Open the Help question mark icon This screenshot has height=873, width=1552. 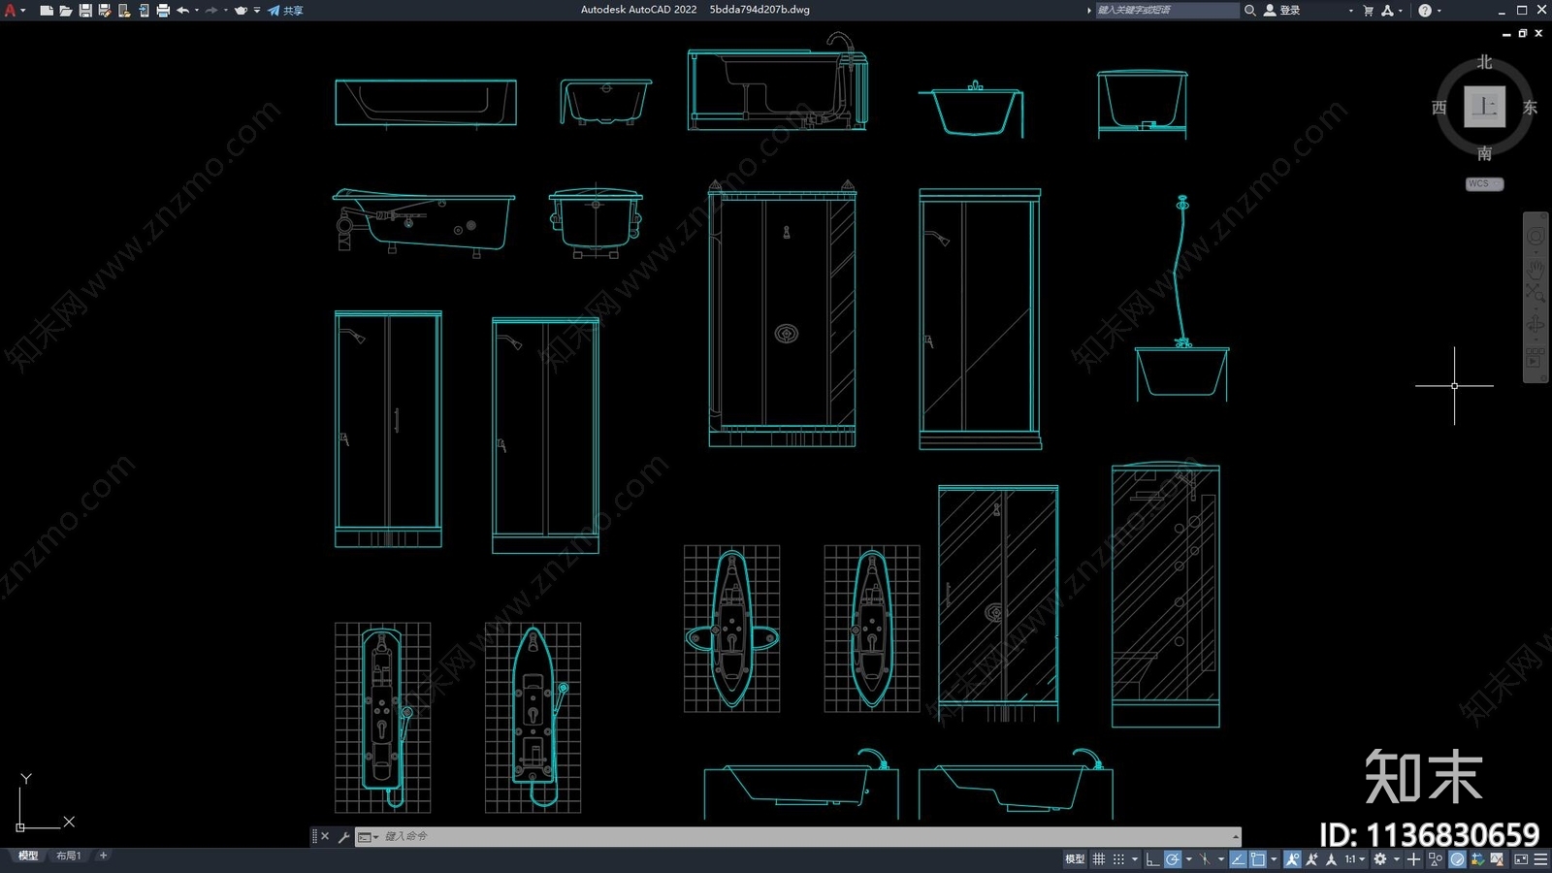pyautogui.click(x=1425, y=11)
